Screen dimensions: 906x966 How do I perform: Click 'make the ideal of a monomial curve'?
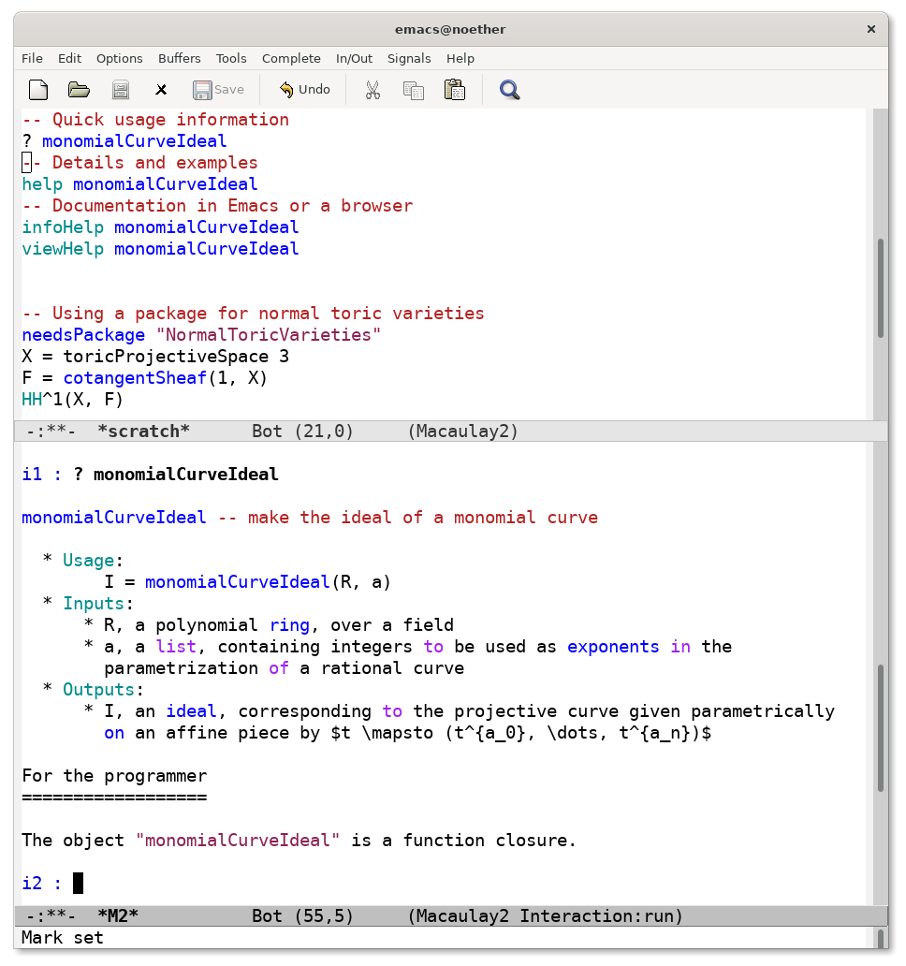click(x=422, y=518)
